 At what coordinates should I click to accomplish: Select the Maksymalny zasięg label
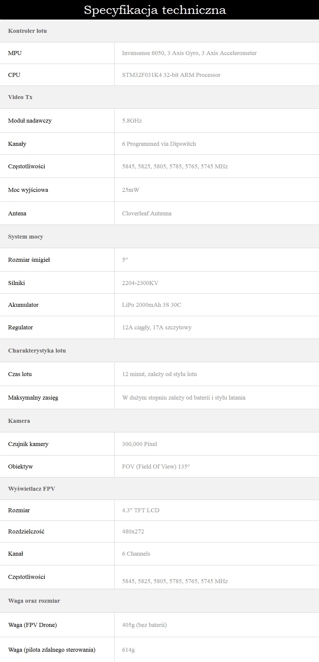pyautogui.click(x=33, y=398)
